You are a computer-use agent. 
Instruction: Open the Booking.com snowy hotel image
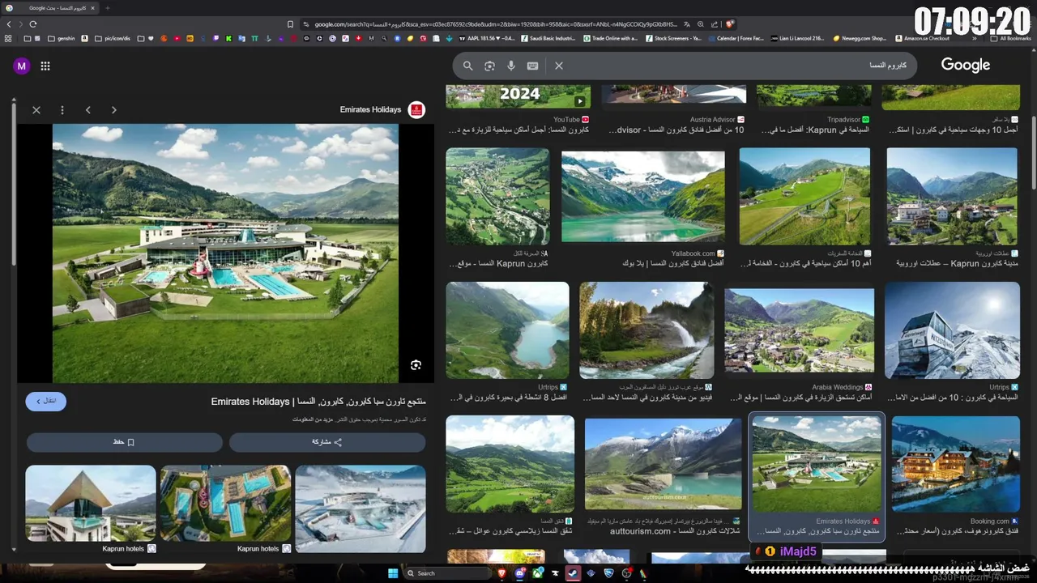click(956, 465)
